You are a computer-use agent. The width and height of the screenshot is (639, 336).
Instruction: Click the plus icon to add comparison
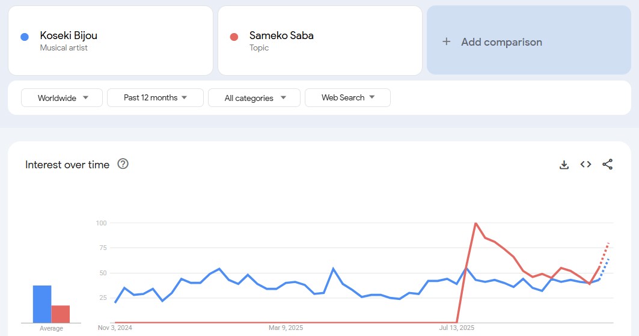[x=446, y=42]
